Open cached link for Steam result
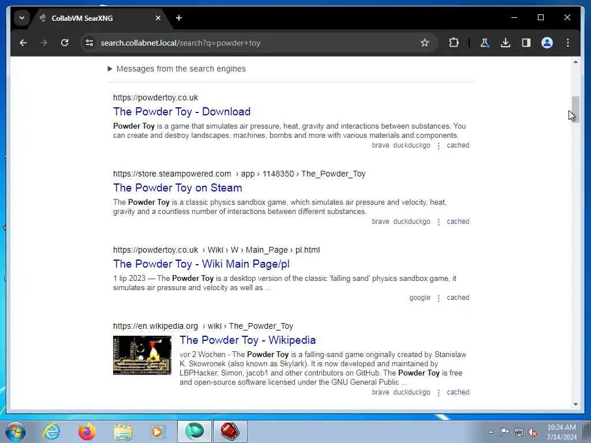This screenshot has width=591, height=443. click(458, 221)
